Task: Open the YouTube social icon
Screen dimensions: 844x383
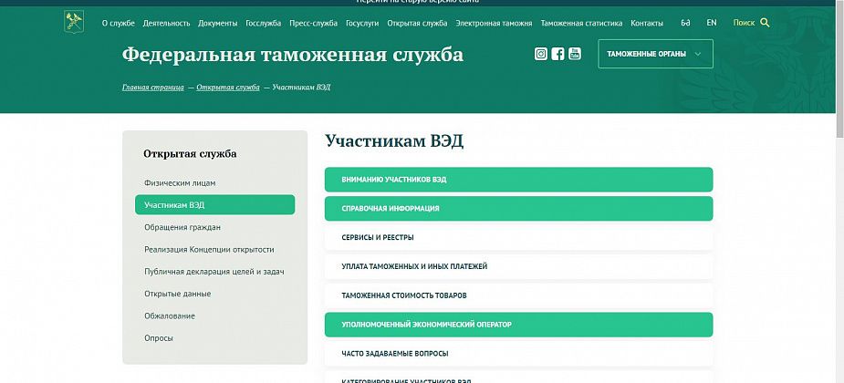Action: coord(575,54)
